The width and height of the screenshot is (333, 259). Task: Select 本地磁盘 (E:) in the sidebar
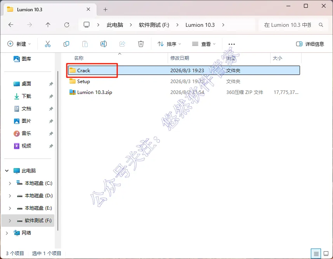[x=38, y=208]
